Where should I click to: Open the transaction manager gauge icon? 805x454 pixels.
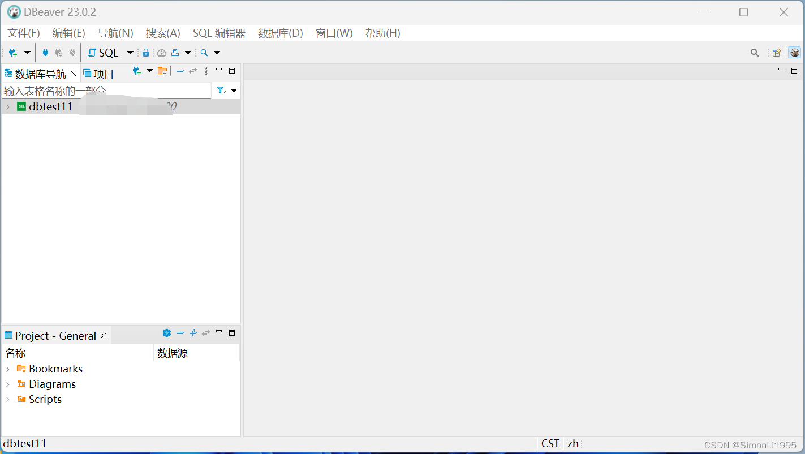tap(161, 52)
